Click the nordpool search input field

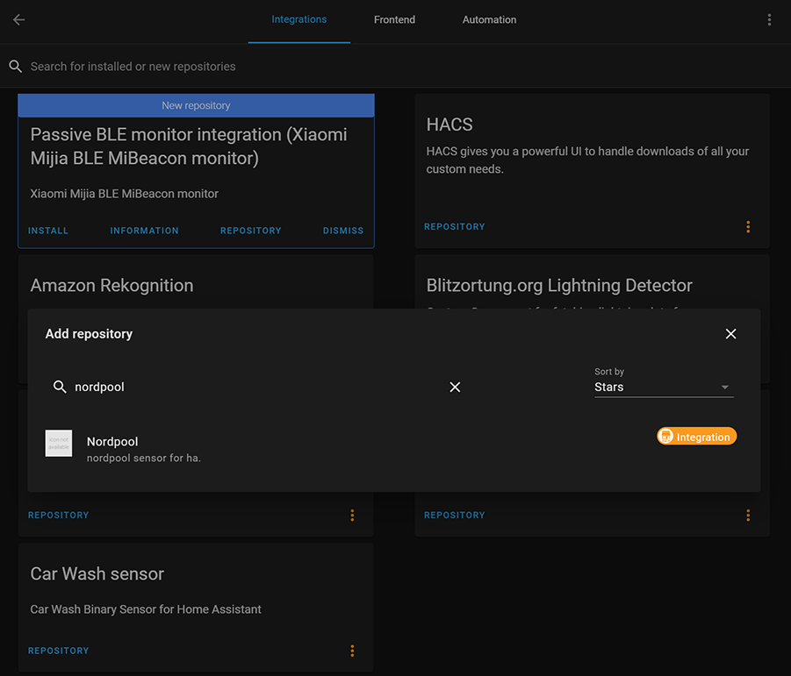pos(257,387)
